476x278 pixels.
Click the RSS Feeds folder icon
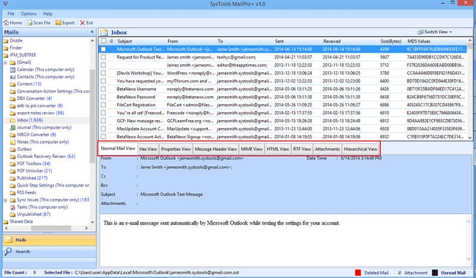(x=12, y=193)
